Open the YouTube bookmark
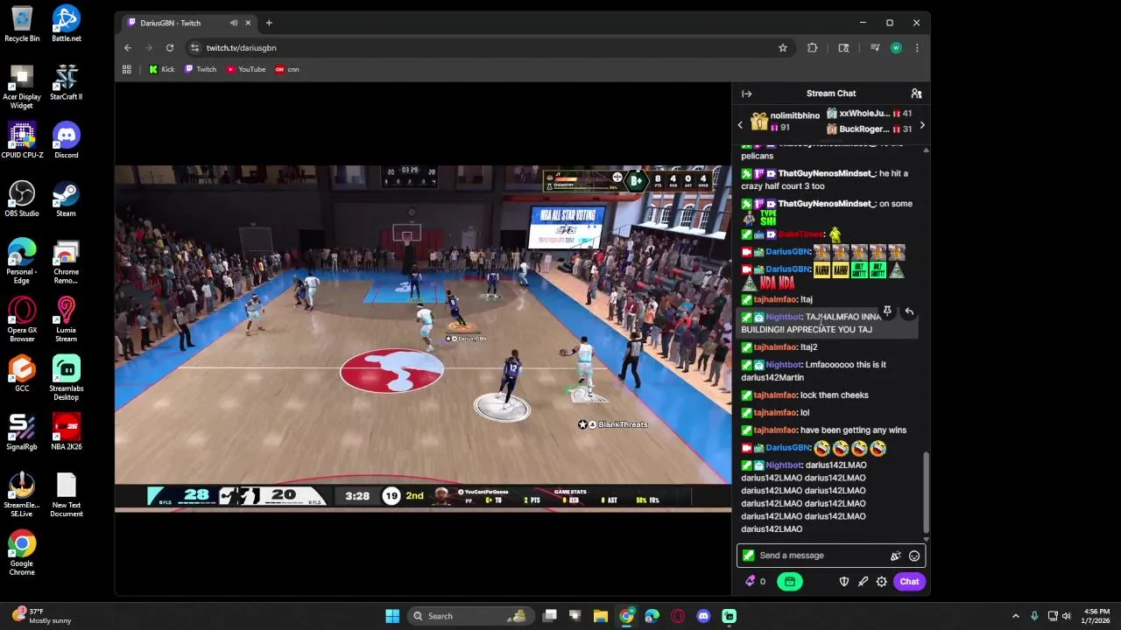Image resolution: width=1121 pixels, height=630 pixels. coord(246,69)
